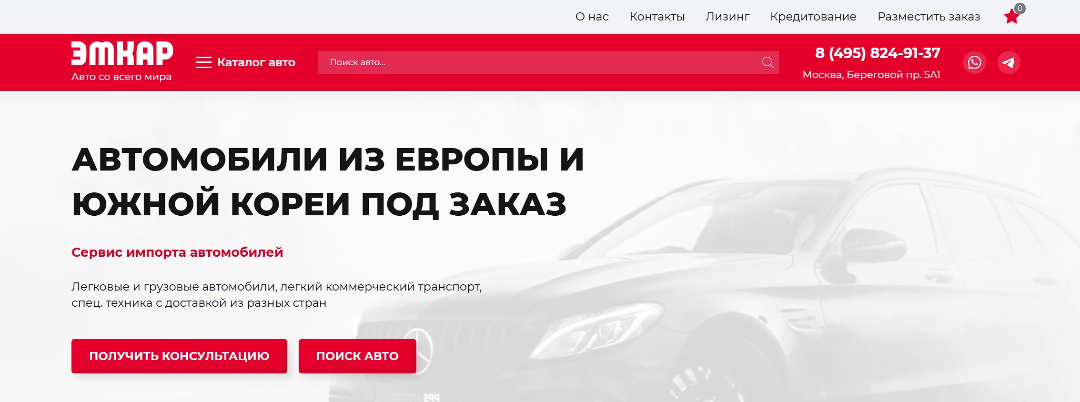This screenshot has width=1080, height=402.
Task: Expand the Каталог авто menu
Action: (x=256, y=62)
